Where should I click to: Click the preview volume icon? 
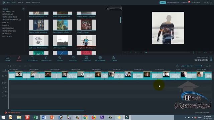(x=205, y=53)
